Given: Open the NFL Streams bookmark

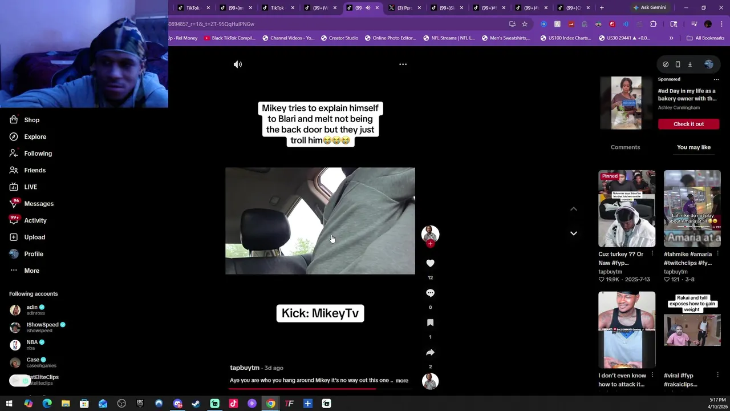Looking at the screenshot, I should pyautogui.click(x=449, y=38).
